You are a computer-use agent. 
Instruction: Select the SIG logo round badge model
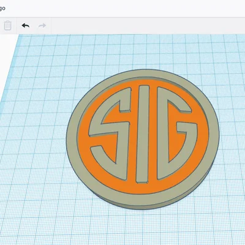click(x=143, y=139)
